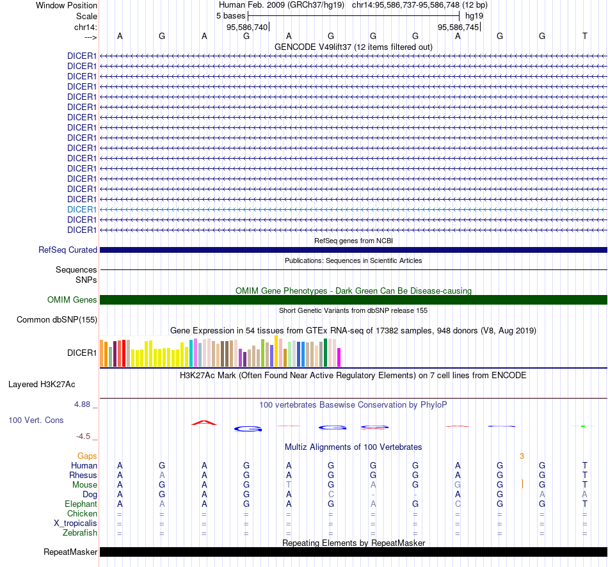
Task: Click the black RepeatMasker bar
Action: (x=353, y=552)
